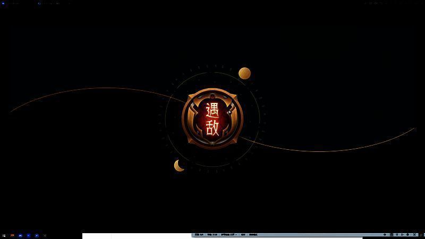Image resolution: width=425 pixels, height=239 pixels.
Task: Open the X-shaped taskbar icon
Action: pyautogui.click(x=45, y=236)
